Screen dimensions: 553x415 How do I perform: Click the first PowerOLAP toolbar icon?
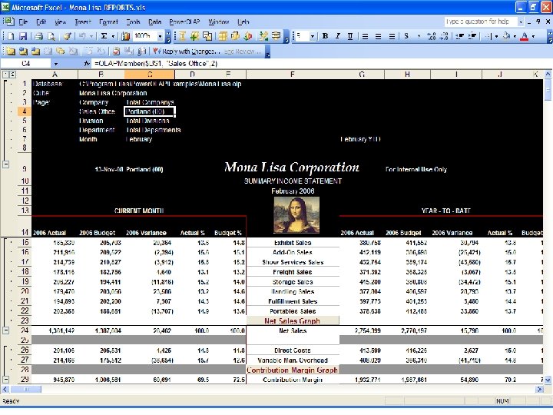tap(182, 36)
